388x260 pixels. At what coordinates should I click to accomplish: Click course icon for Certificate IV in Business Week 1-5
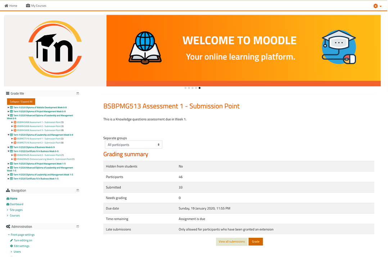pos(12,179)
